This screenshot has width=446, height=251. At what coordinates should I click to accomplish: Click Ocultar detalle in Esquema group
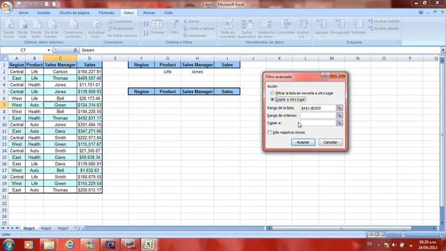(x=383, y=29)
